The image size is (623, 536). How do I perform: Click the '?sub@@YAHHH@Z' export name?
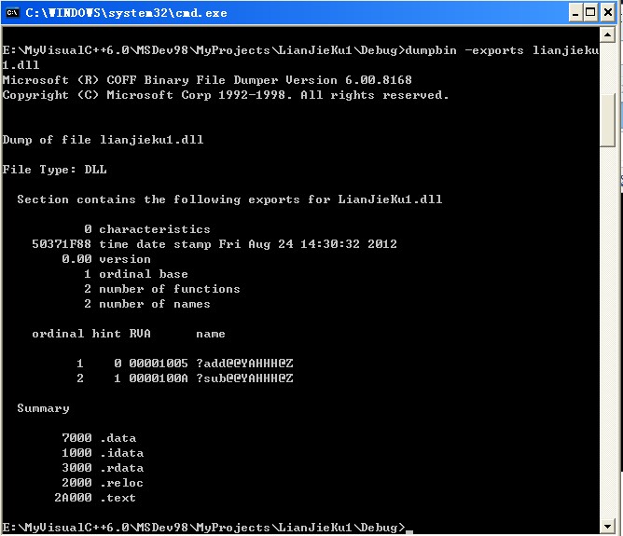244,378
